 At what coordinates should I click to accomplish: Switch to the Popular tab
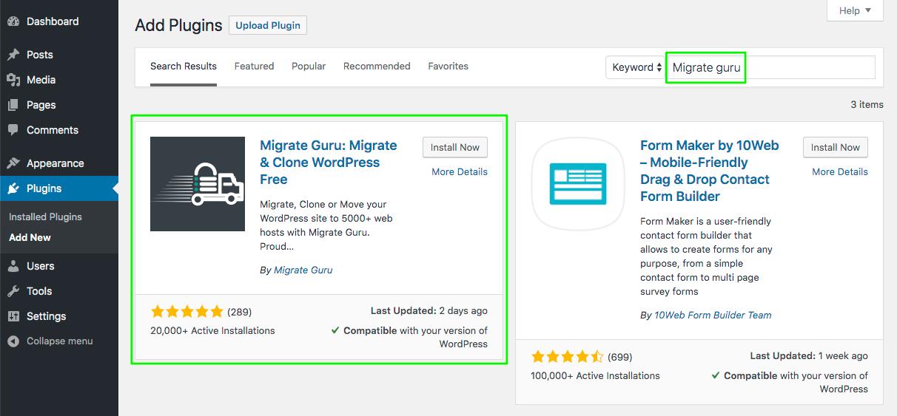coord(309,66)
